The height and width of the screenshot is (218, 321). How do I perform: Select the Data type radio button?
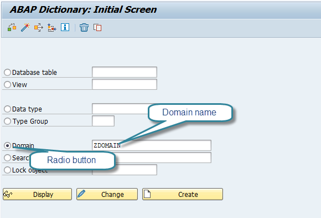[x=7, y=109]
